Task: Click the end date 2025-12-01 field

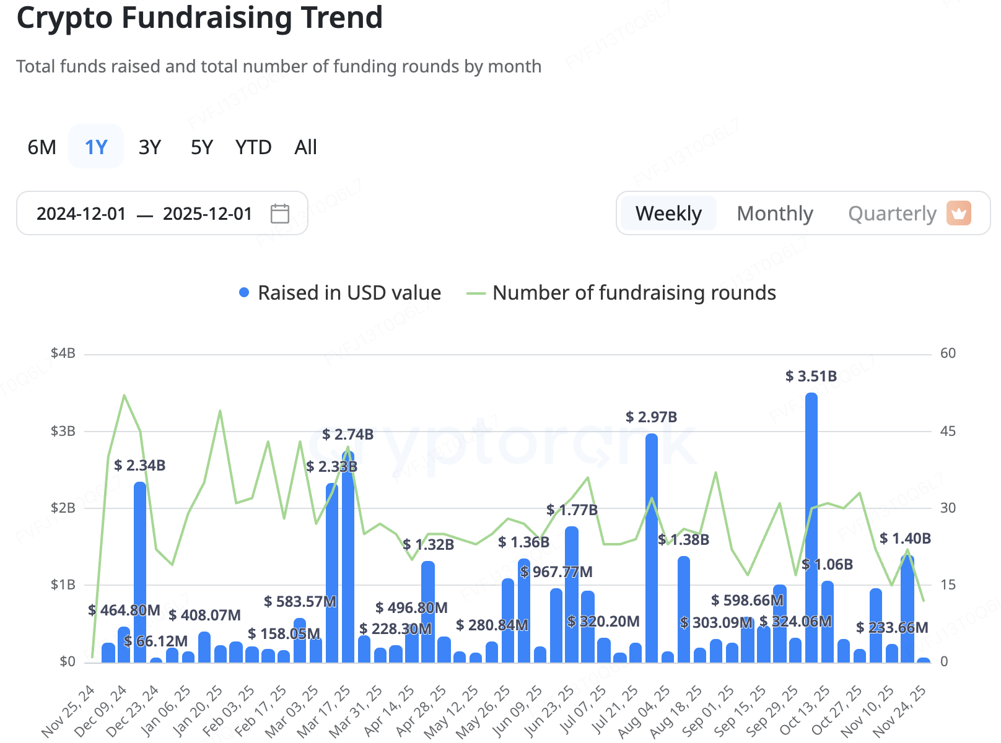Action: click(x=208, y=214)
